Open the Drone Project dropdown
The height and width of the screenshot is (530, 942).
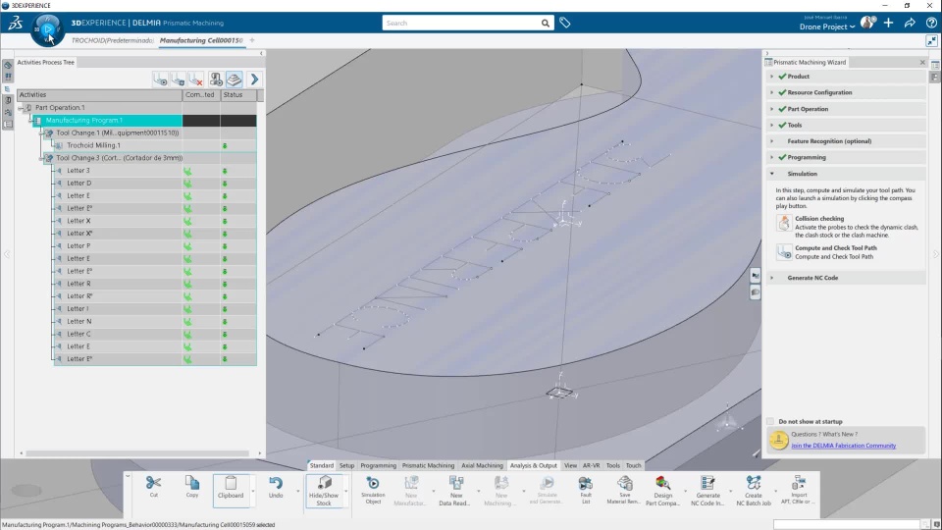826,26
